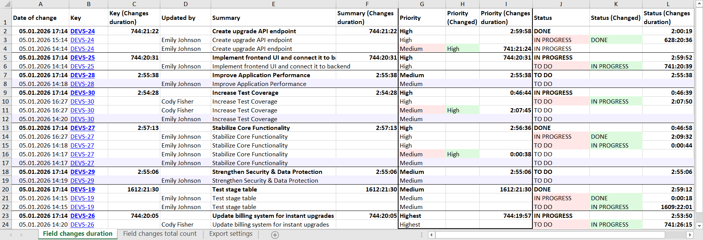Go to next sheet tab arrow
The width and height of the screenshot is (703, 240).
[x=21, y=235]
